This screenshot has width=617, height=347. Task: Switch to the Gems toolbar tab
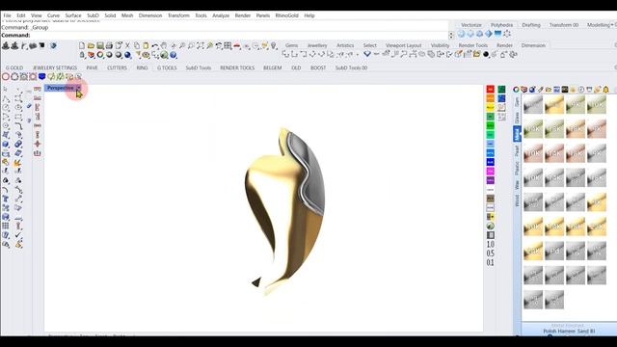coord(291,45)
